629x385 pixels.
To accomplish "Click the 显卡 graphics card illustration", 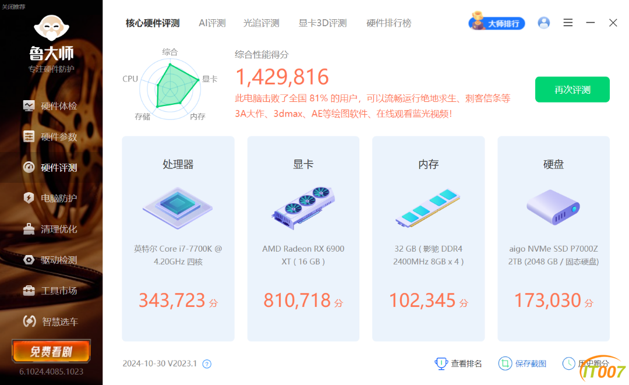I will (303, 208).
